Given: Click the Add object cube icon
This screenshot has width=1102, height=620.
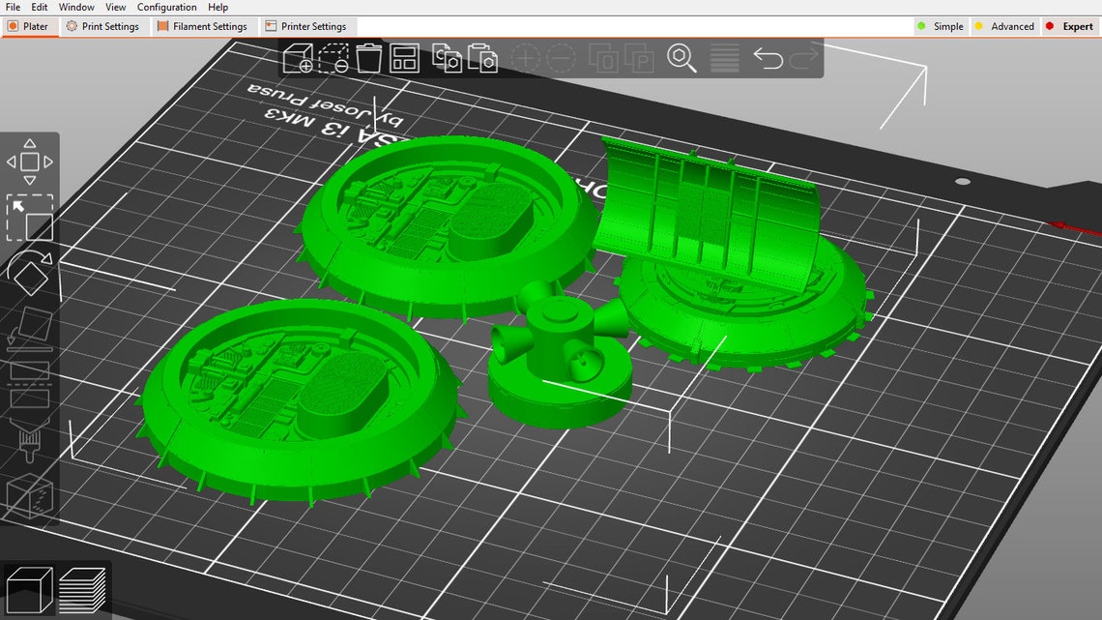Looking at the screenshot, I should (298, 58).
